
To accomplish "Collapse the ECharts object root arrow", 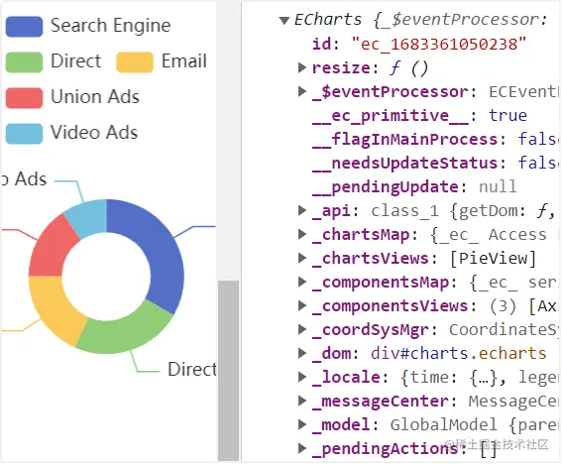I will (x=284, y=21).
